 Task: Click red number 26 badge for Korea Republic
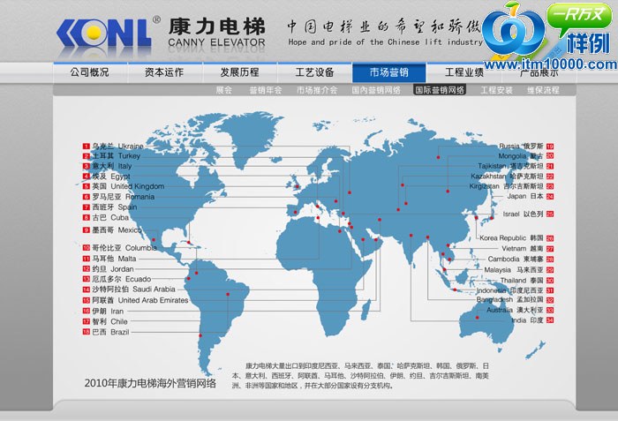[550, 238]
